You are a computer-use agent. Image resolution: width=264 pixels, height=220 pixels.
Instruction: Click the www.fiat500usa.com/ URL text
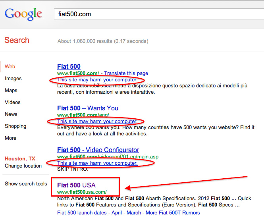(82, 192)
